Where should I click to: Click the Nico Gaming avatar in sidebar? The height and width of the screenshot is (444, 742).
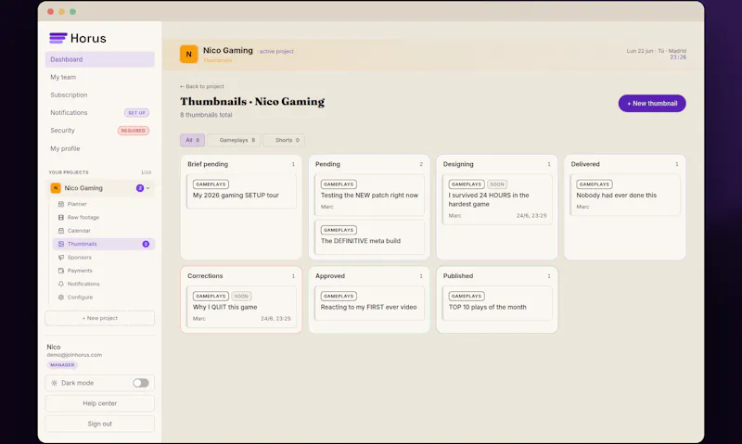(56, 188)
